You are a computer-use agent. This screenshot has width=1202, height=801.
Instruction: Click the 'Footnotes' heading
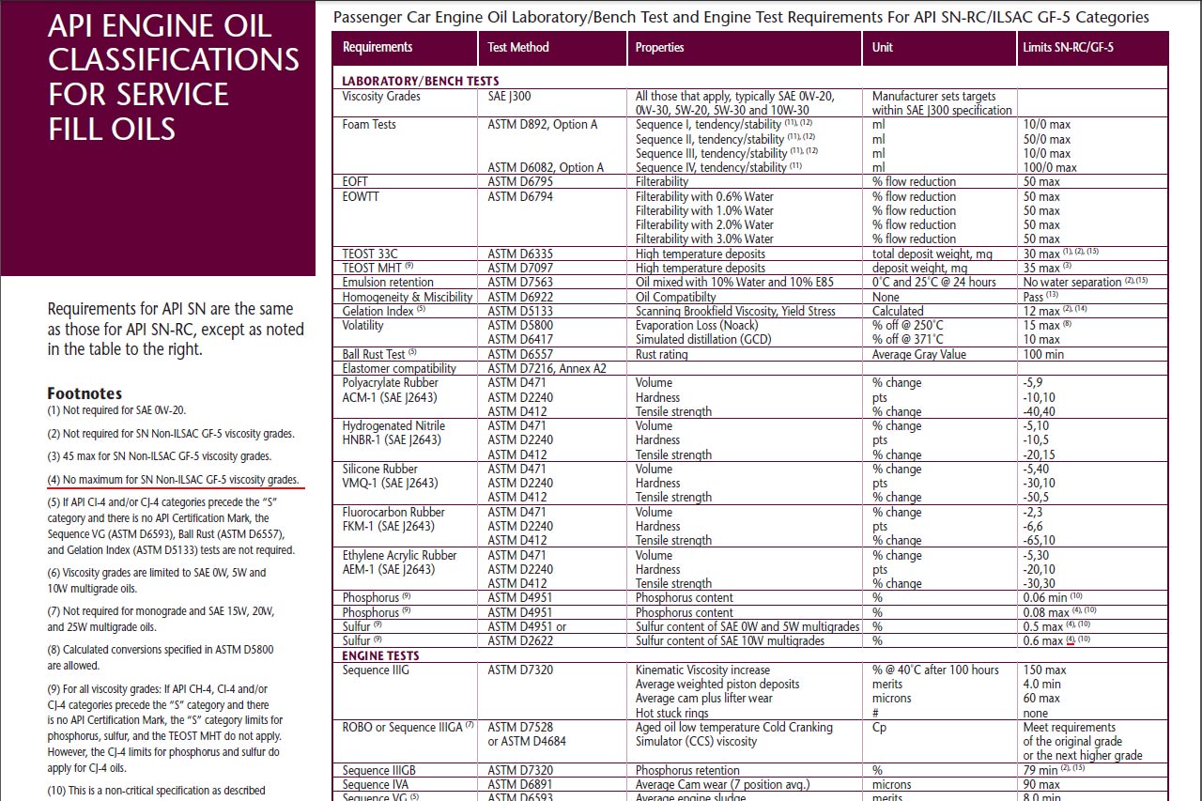(x=85, y=393)
